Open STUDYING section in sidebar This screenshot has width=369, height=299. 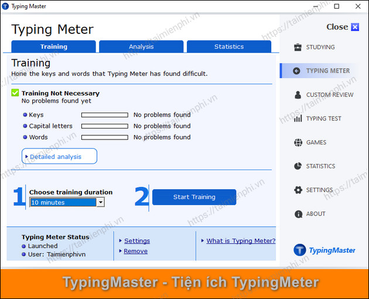[320, 47]
